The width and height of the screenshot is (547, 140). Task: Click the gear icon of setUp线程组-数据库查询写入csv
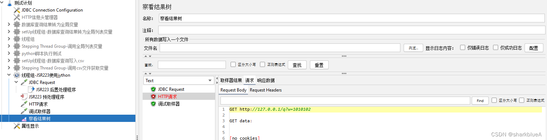pyautogui.click(x=17, y=61)
